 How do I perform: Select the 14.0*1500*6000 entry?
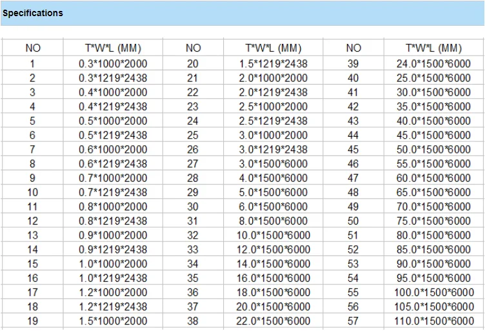pyautogui.click(x=273, y=264)
